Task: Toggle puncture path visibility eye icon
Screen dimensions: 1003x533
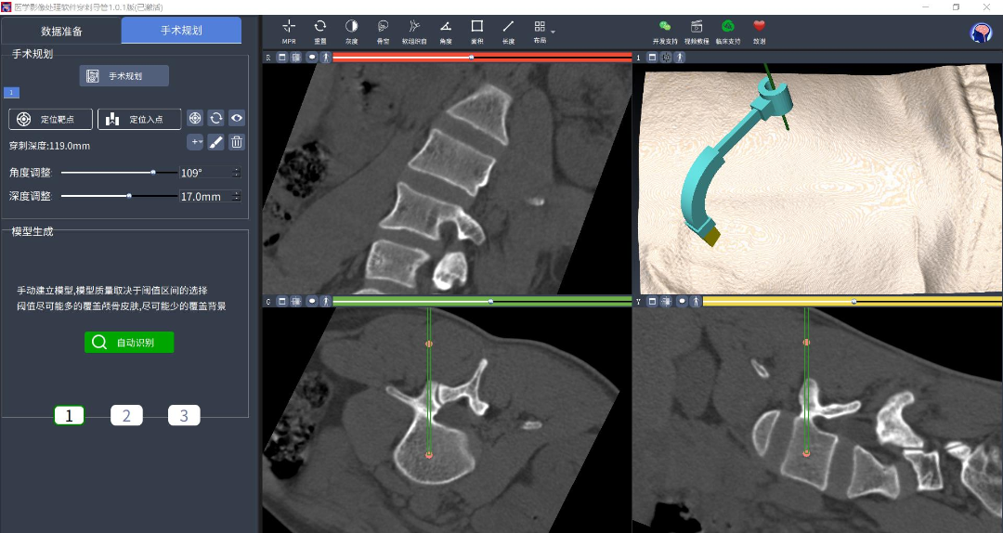Action: tap(237, 118)
